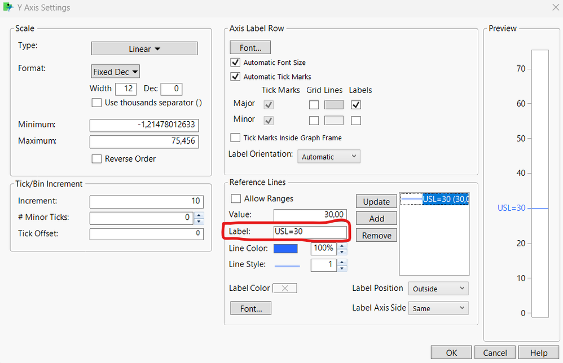Click the tick Increment field
563x363 pixels.
147,202
